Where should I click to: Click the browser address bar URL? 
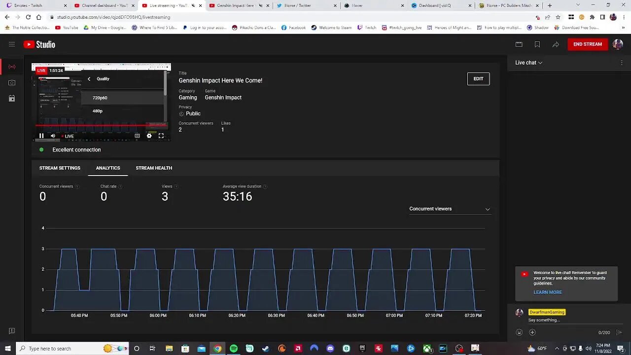pyautogui.click(x=113, y=17)
